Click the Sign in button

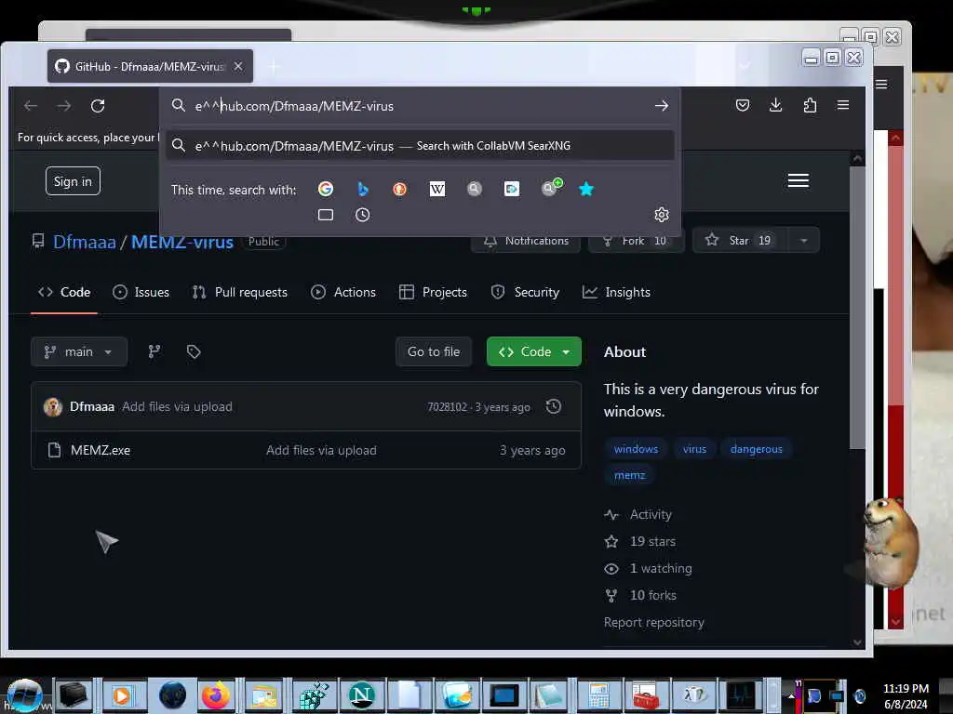tap(73, 181)
